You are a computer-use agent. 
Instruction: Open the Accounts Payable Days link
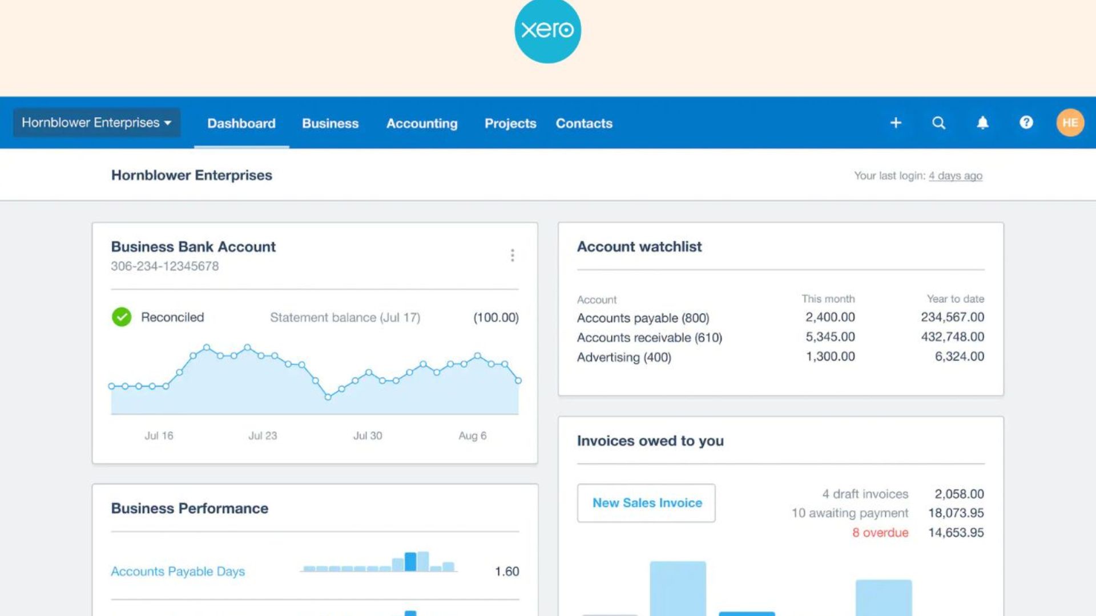coord(178,572)
